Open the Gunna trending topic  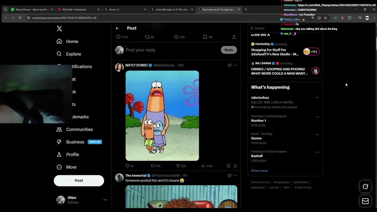pos(256,138)
